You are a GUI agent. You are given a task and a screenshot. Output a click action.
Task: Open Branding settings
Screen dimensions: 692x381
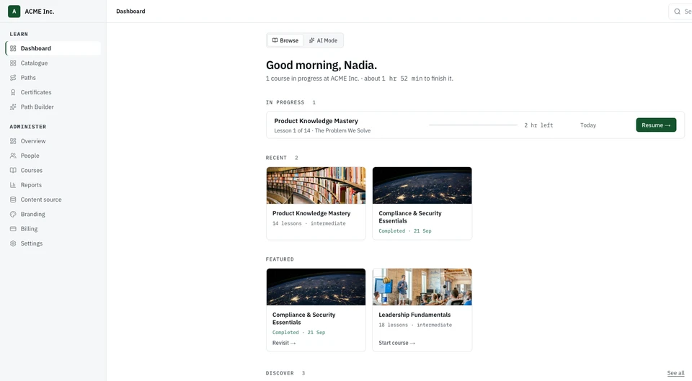click(53, 214)
